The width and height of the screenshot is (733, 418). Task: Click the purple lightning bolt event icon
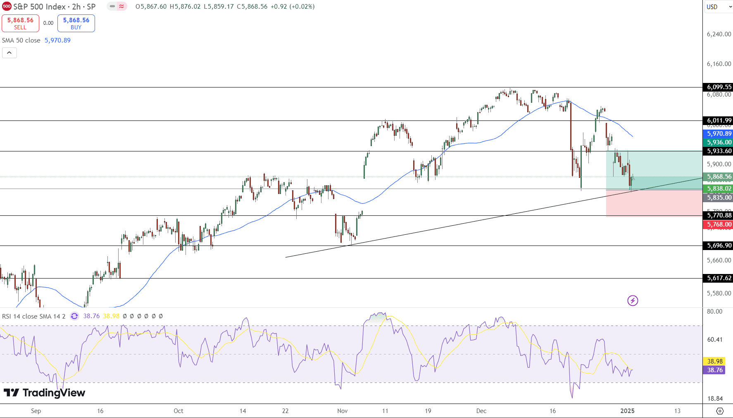633,300
